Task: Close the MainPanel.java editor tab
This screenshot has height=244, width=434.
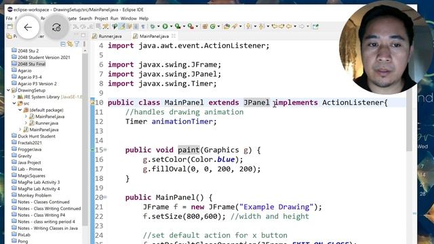Action: (174, 36)
